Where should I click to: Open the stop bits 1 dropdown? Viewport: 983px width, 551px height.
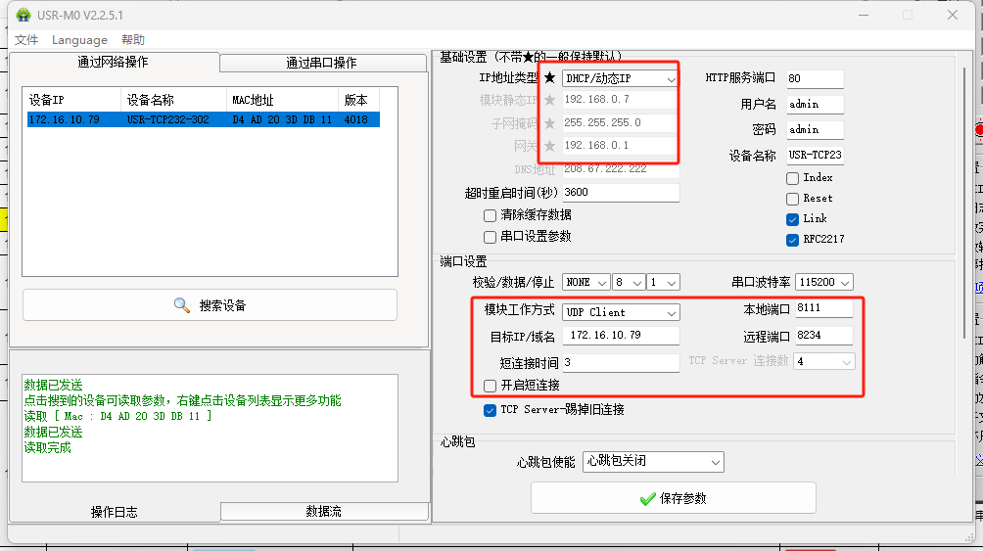tap(663, 283)
